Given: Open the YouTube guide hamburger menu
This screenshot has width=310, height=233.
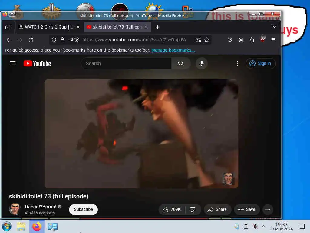Looking at the screenshot, I should (13, 63).
